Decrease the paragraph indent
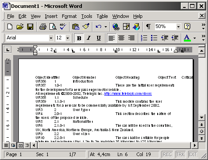Image resolution: width=208 pixels, height=160 pixels. point(165,38)
